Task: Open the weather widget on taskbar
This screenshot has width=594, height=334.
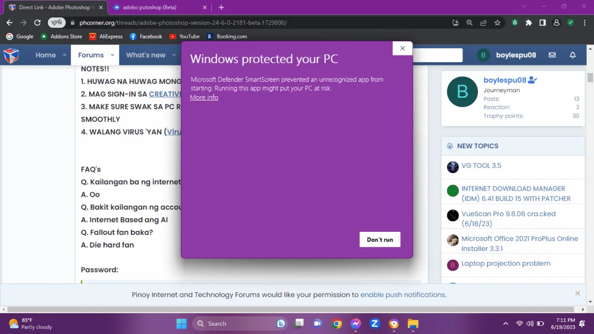Action: point(30,324)
